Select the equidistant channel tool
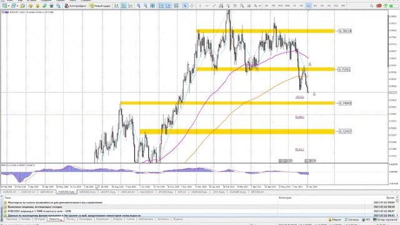 221,6
